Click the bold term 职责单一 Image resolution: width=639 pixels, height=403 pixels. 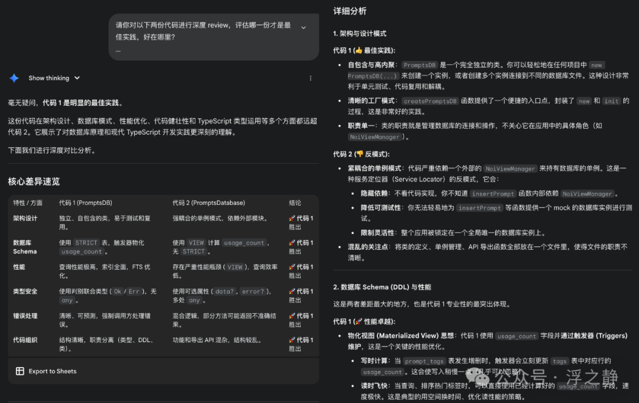click(x=361, y=126)
